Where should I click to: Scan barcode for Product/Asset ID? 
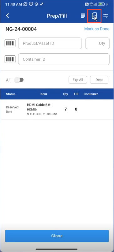click(x=10, y=43)
